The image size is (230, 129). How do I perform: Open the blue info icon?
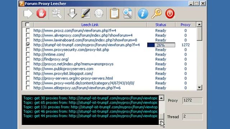pos(143,14)
